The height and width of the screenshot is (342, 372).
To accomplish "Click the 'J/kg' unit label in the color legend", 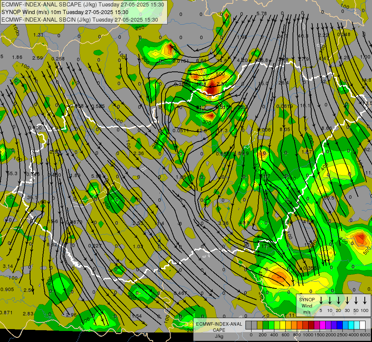I will 219,336.
